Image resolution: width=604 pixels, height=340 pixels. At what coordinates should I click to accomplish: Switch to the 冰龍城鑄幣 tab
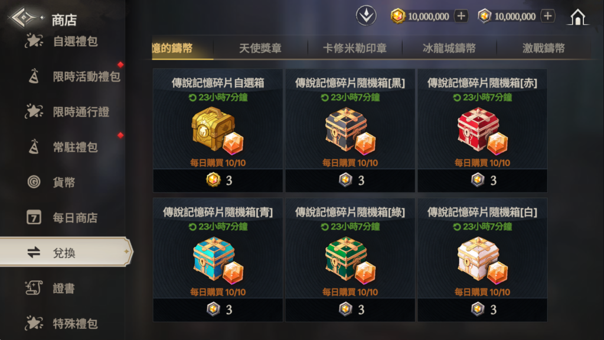coord(449,48)
